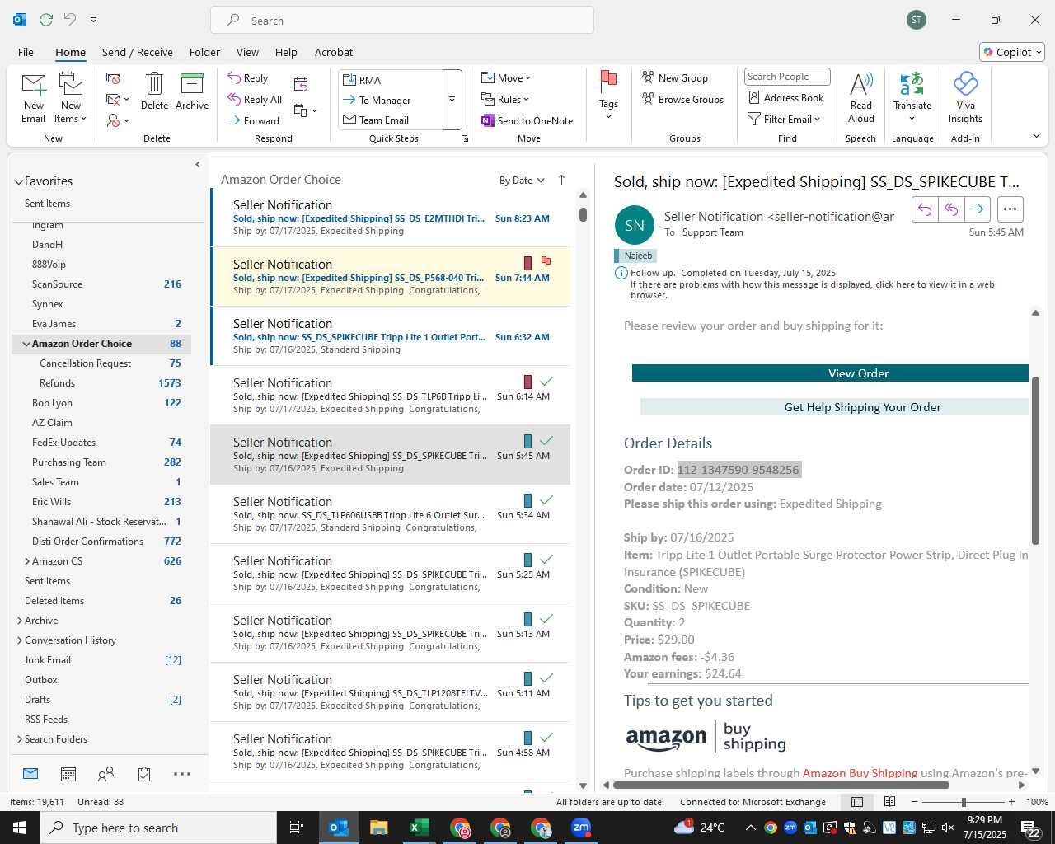Image resolution: width=1055 pixels, height=844 pixels.
Task: Open Address Book
Action: (785, 97)
